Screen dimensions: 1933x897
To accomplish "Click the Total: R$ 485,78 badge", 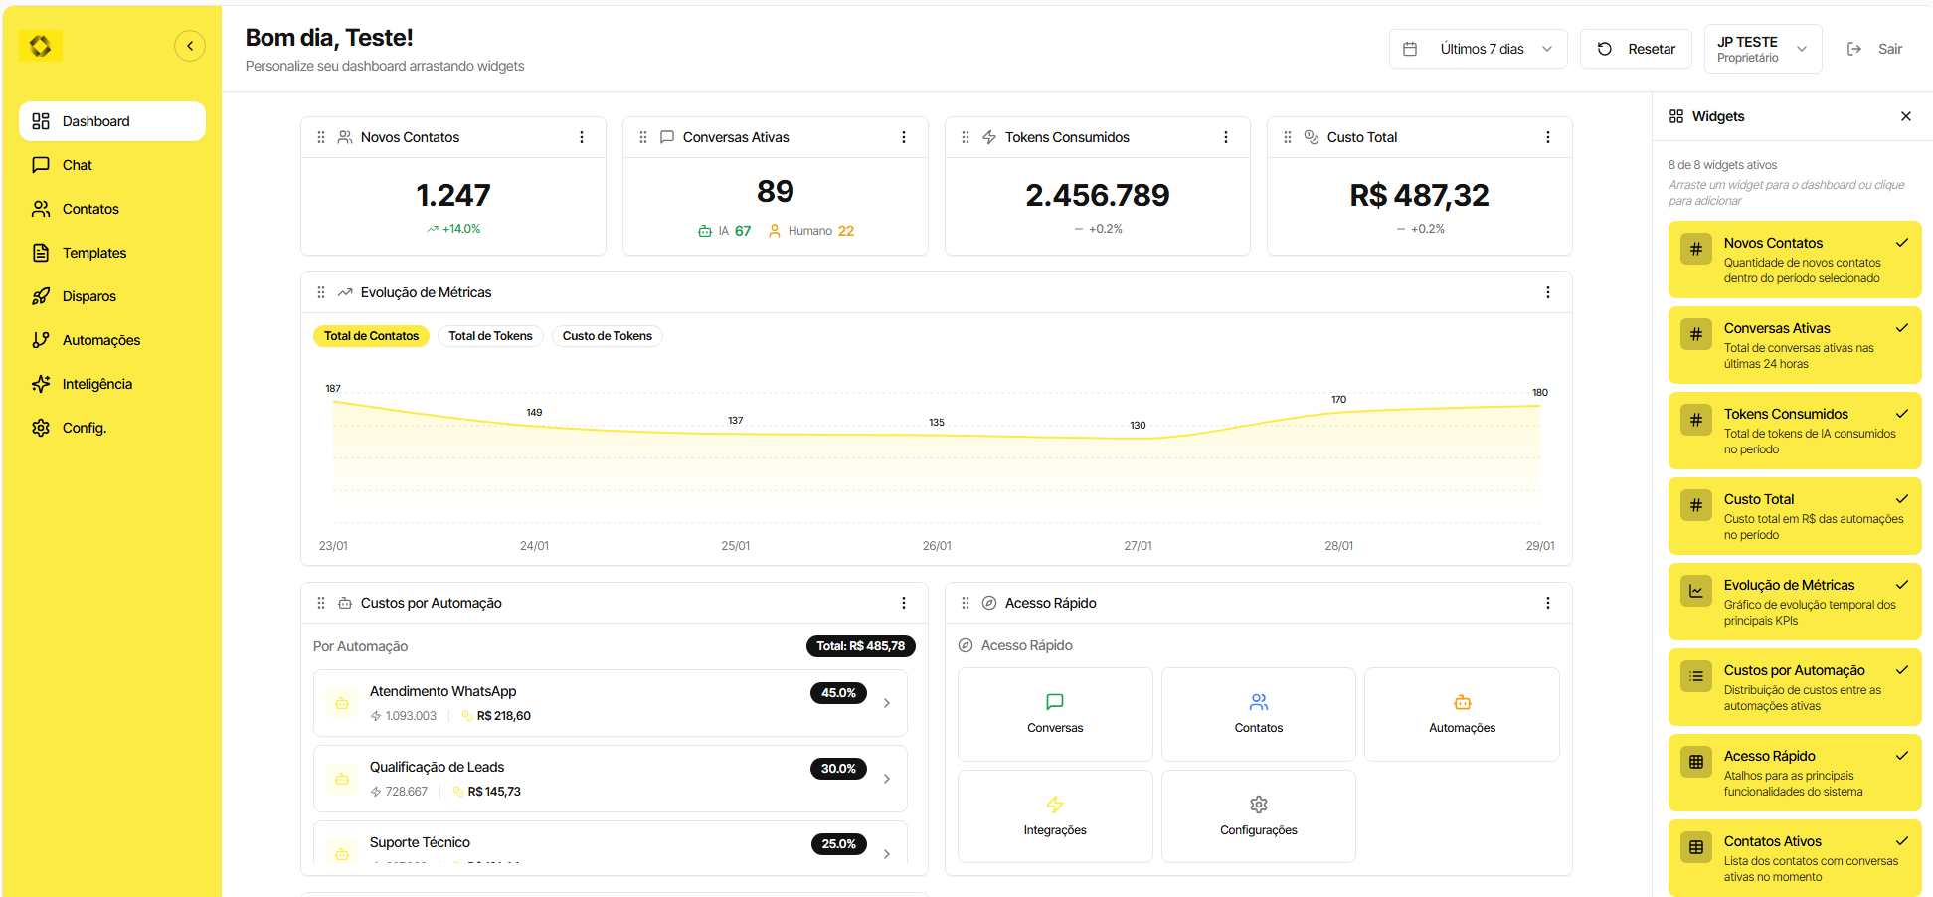I will tap(860, 646).
